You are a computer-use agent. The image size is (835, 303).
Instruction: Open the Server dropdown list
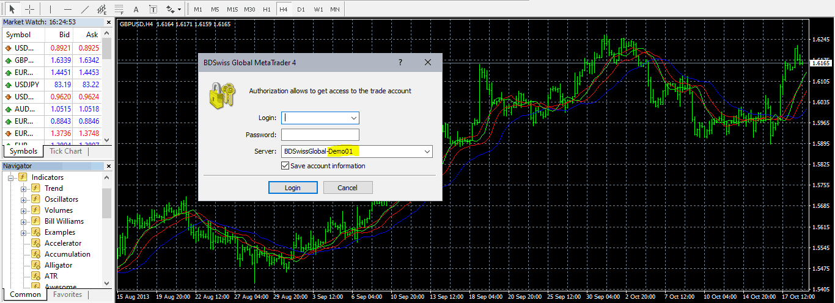click(427, 151)
